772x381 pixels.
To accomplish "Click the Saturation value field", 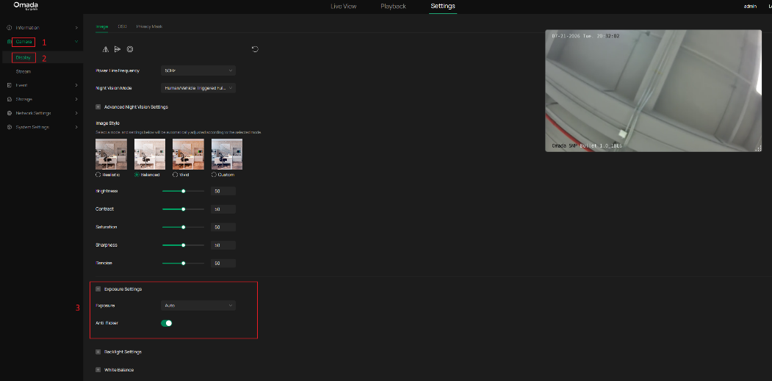I will coord(223,227).
